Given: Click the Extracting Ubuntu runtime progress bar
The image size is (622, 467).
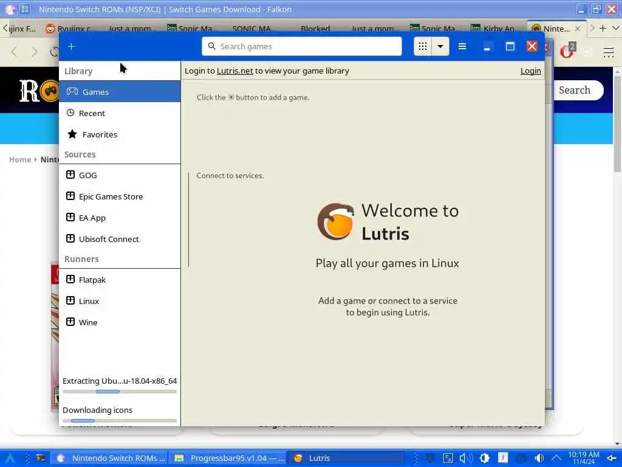Looking at the screenshot, I should tap(120, 392).
